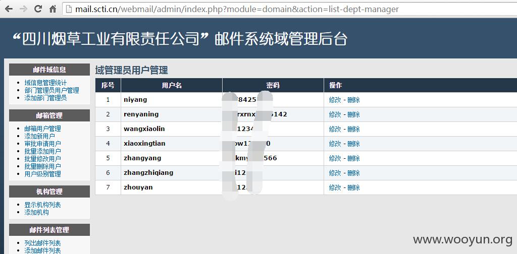Click 删除 for user niyang

(353, 100)
